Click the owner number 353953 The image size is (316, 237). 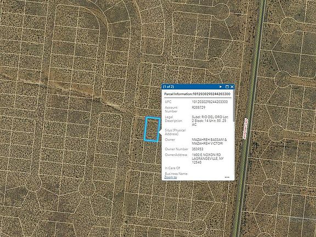point(198,149)
